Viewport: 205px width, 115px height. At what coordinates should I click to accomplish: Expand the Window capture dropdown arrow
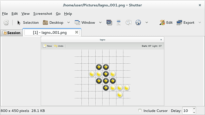click(100, 23)
